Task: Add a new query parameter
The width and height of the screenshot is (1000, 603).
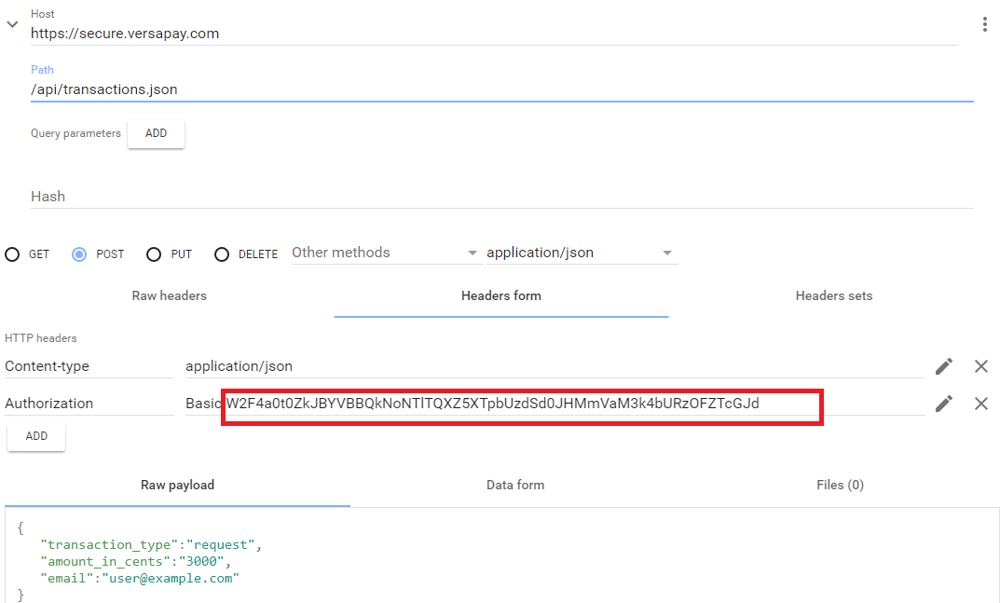Action: (156, 133)
